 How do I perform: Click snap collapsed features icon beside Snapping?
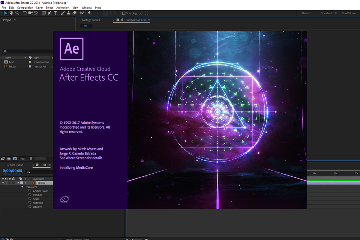tap(141, 13)
